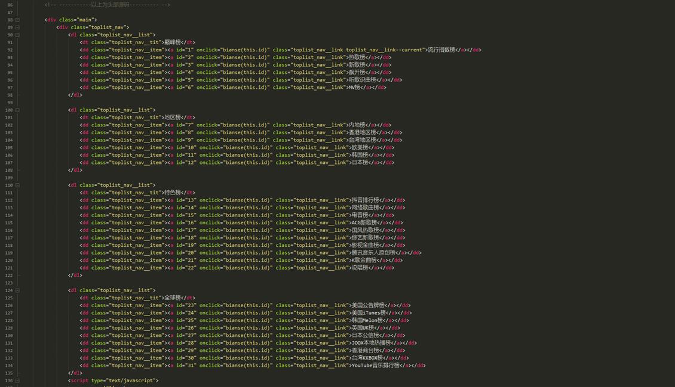Click the text 网络歌曲榜 on line 113

click(x=366, y=208)
